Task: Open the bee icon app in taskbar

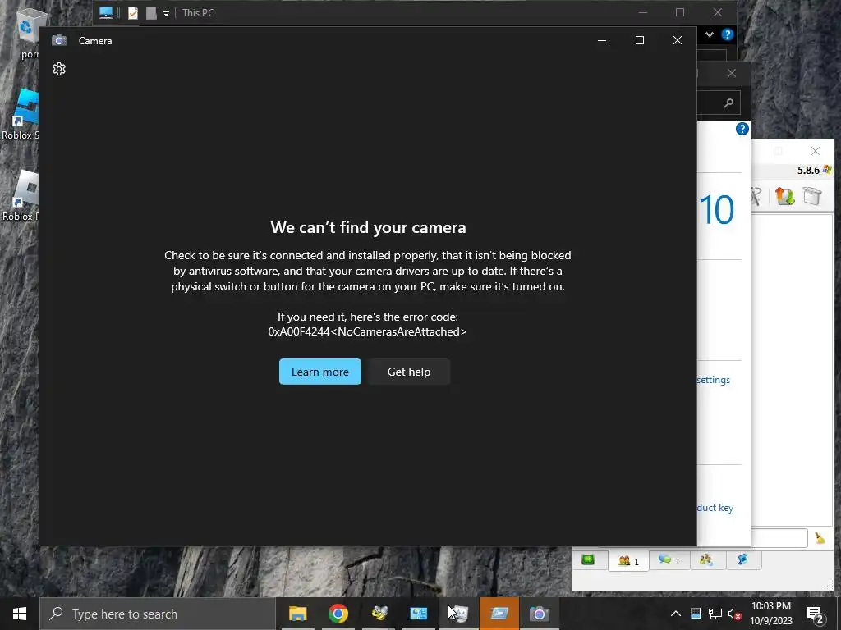Action: (379, 614)
